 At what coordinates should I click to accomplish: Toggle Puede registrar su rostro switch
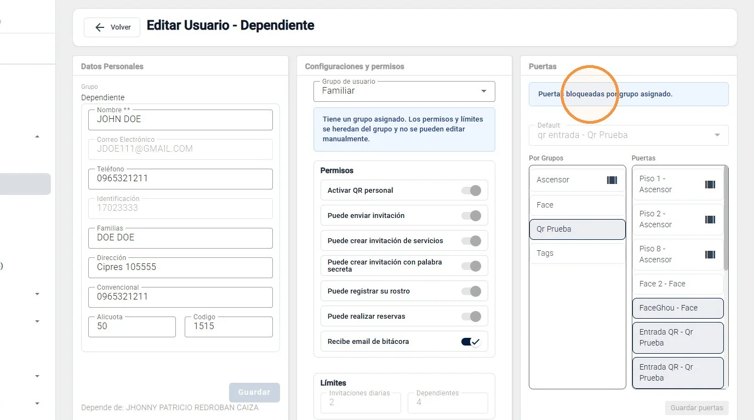pos(471,291)
